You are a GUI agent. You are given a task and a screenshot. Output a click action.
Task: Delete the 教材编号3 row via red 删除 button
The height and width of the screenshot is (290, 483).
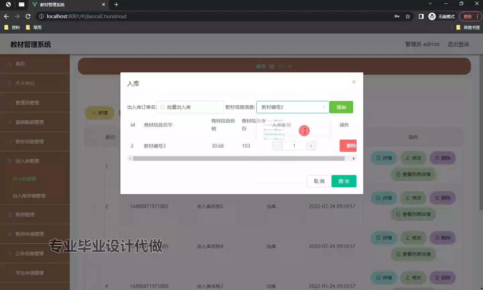click(348, 146)
